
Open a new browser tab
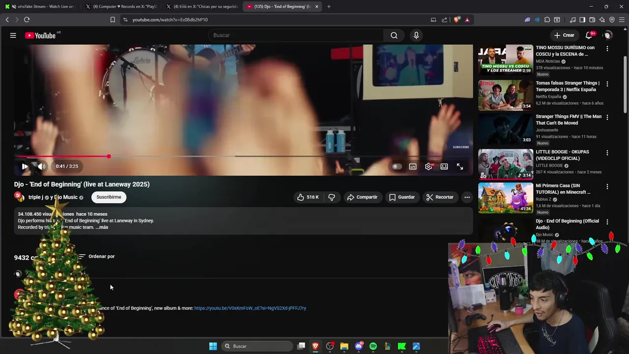click(x=329, y=6)
